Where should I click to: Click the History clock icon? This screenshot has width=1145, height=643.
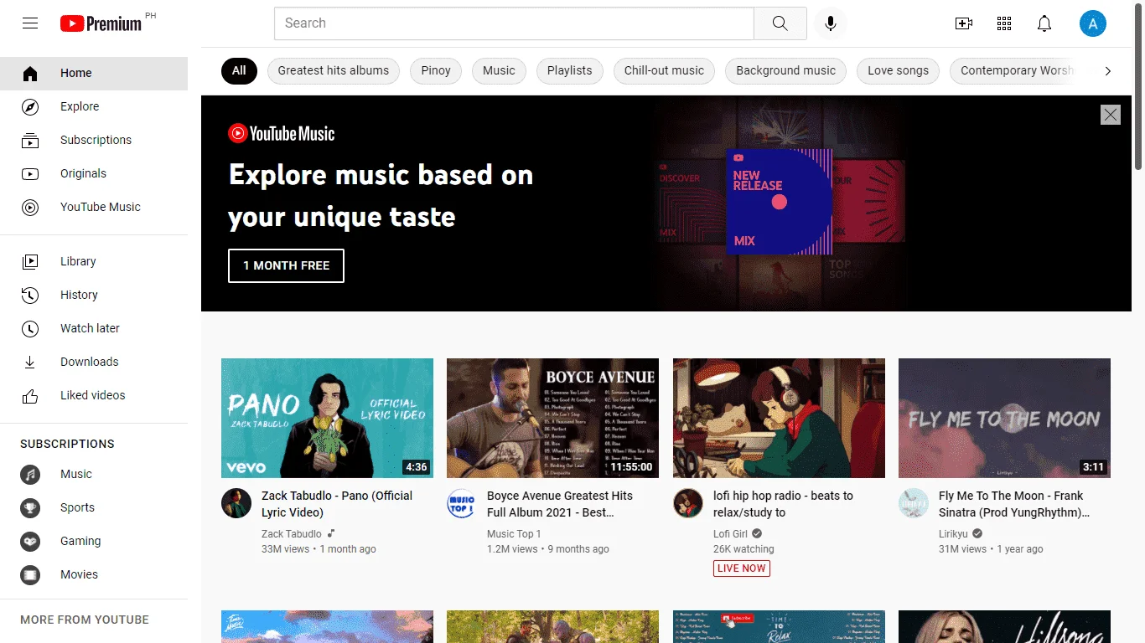[30, 295]
